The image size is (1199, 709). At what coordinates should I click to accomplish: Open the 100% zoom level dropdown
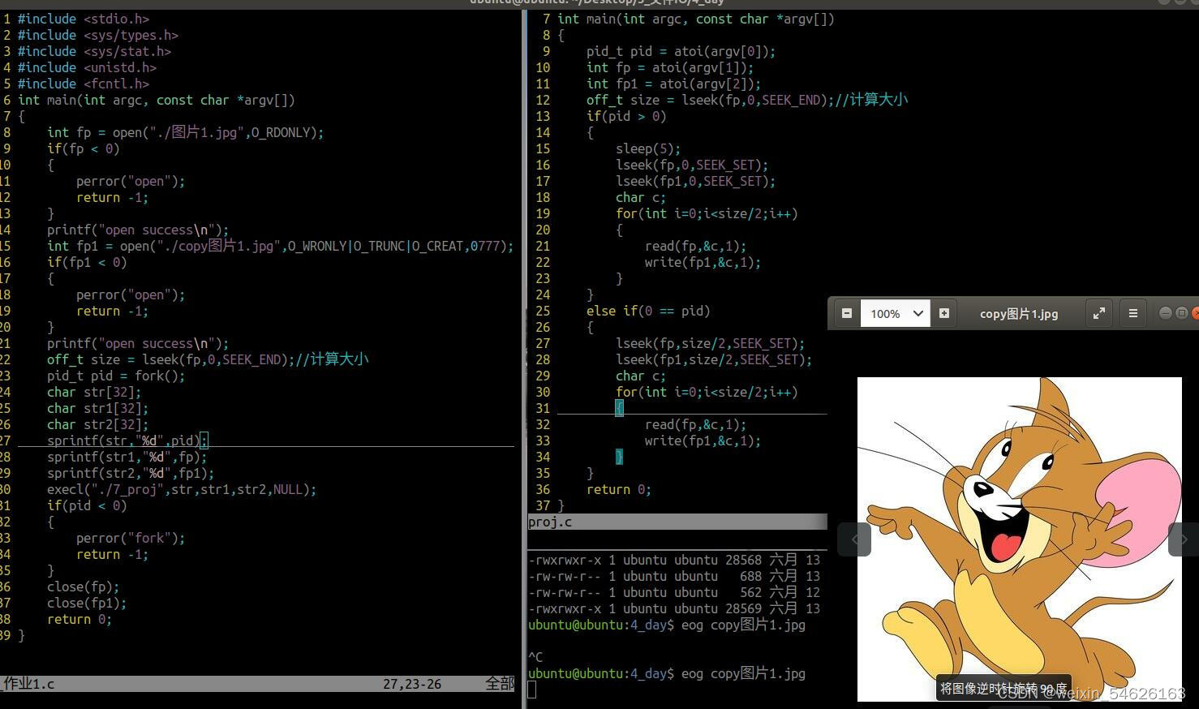coord(896,313)
